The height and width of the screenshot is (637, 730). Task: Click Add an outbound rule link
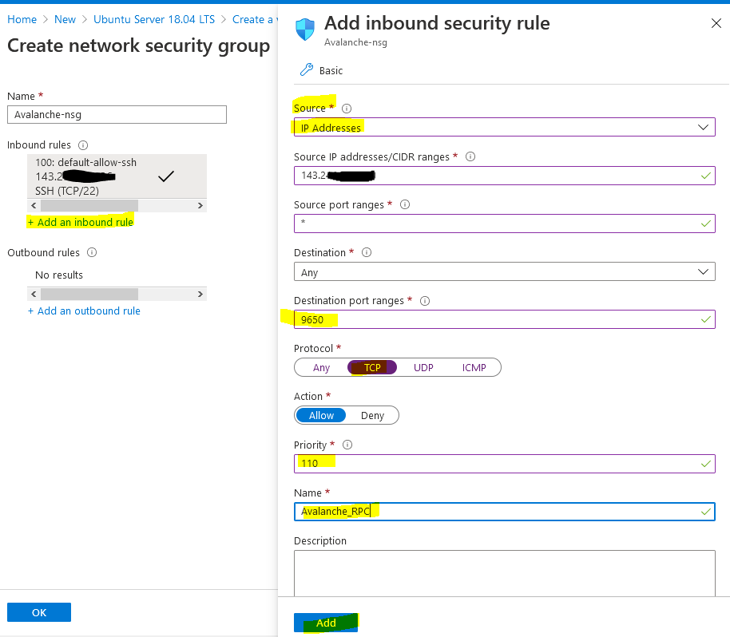84,311
